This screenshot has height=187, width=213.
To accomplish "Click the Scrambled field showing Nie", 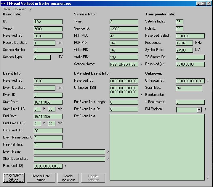I will (x=189, y=88).
